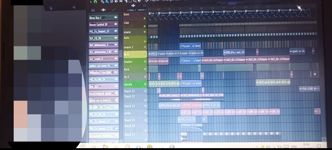Toggle the kick track mute light
Screen dimensions: 332x150
tap(145, 69)
